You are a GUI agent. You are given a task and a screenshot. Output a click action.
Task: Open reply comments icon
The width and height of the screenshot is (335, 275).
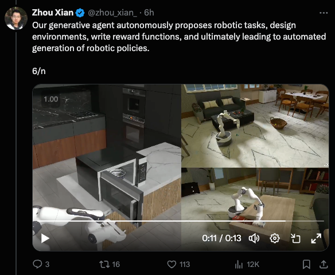(37, 264)
